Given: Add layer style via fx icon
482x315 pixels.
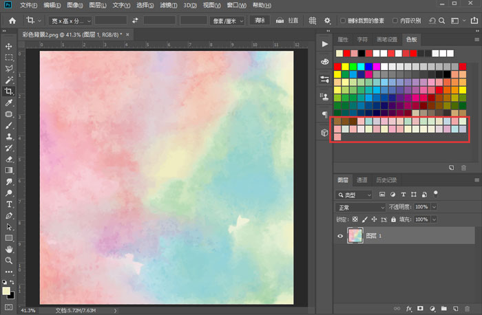Looking at the screenshot, I should (x=409, y=309).
